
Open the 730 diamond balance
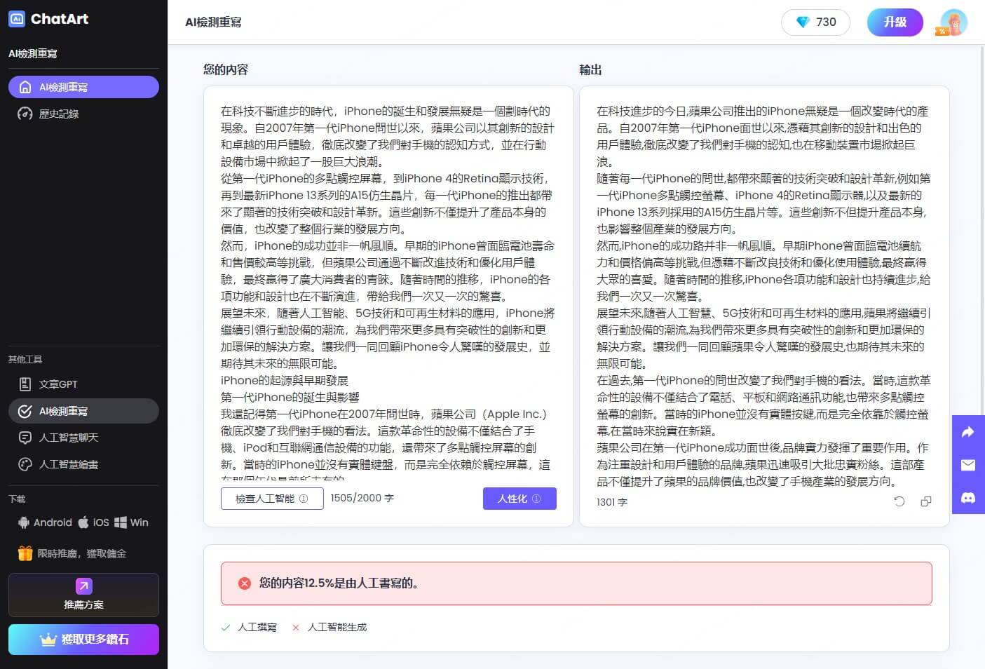pyautogui.click(x=815, y=22)
